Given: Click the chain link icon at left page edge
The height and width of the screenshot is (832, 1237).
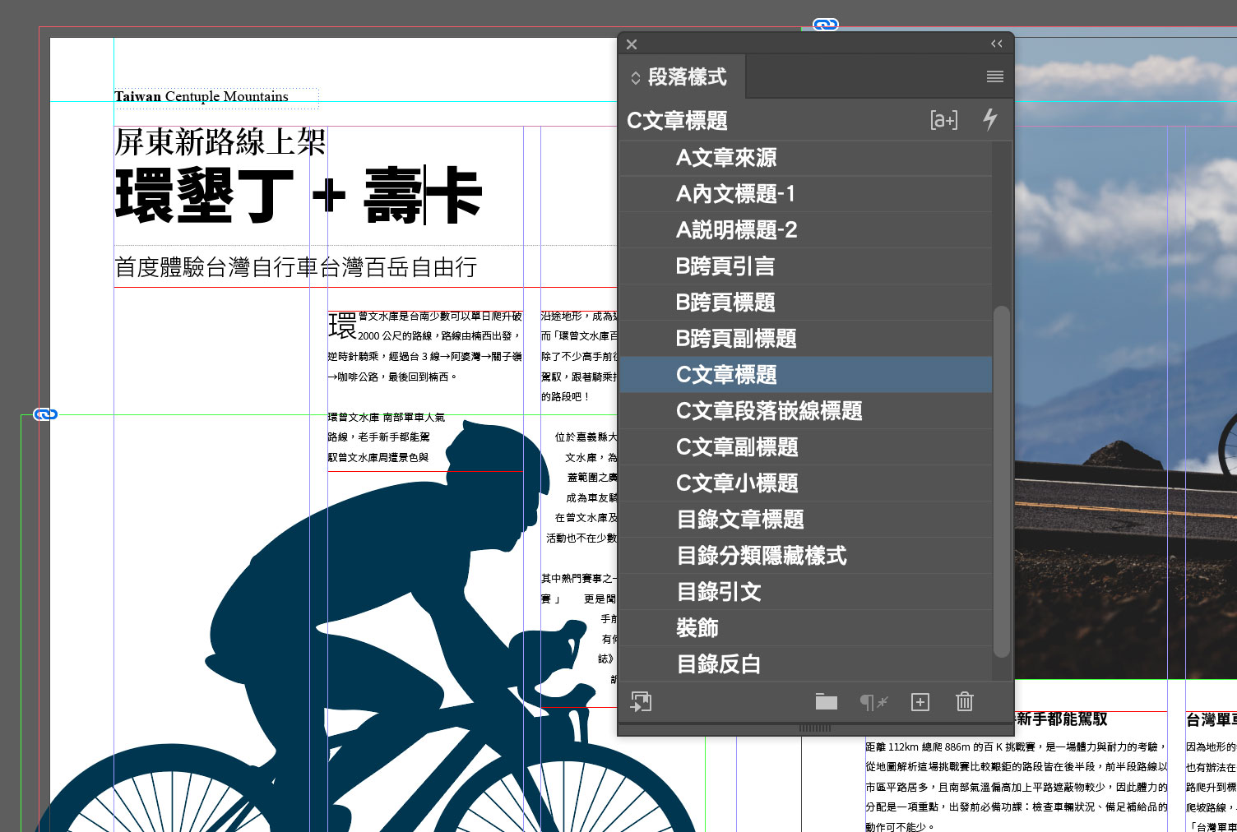Looking at the screenshot, I should (x=45, y=414).
